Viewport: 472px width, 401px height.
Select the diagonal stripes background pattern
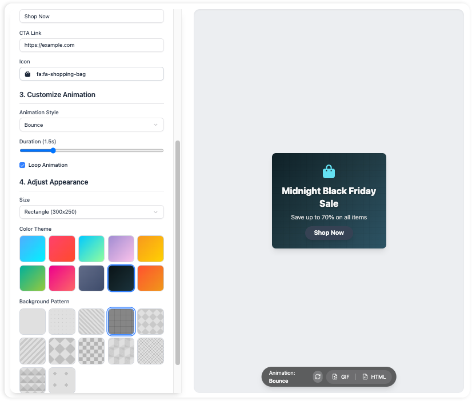(x=91, y=321)
